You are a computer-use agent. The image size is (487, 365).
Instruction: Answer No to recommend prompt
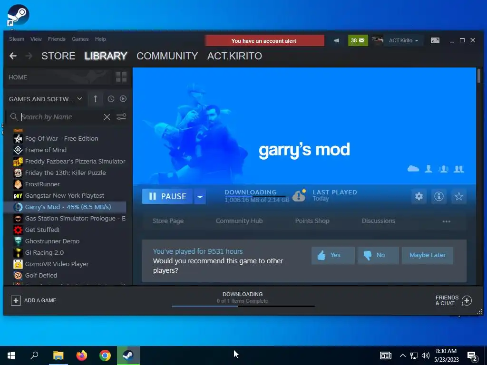click(378, 255)
